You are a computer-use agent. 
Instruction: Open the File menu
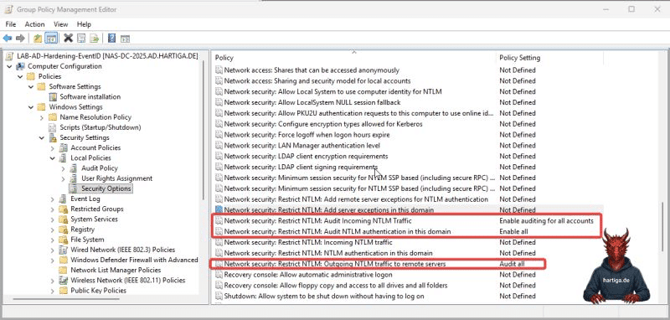click(11, 24)
